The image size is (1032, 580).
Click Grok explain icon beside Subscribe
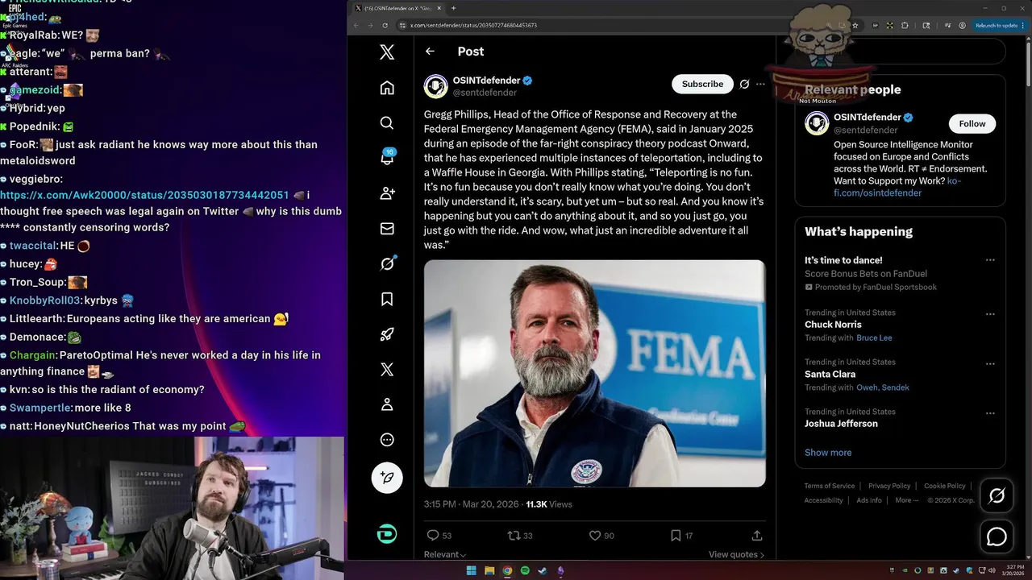[744, 84]
